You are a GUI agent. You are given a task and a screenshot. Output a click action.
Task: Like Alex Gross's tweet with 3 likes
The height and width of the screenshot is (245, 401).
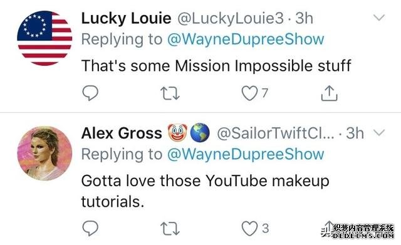pyautogui.click(x=249, y=228)
